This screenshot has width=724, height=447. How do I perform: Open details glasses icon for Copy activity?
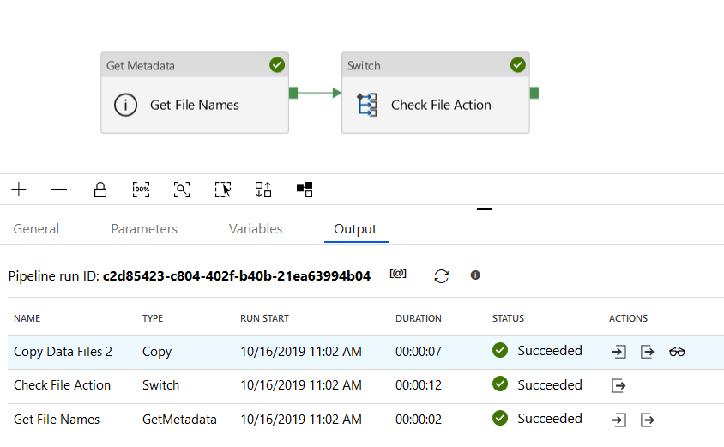(x=678, y=351)
